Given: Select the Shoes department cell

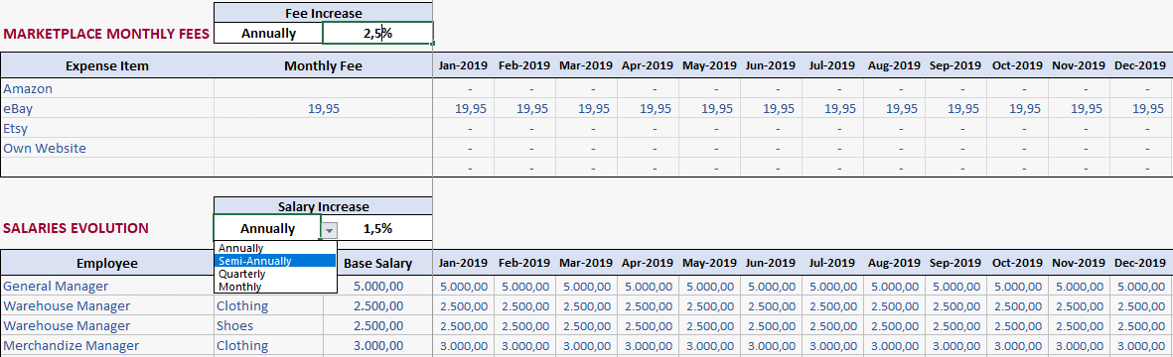Looking at the screenshot, I should pyautogui.click(x=268, y=325).
